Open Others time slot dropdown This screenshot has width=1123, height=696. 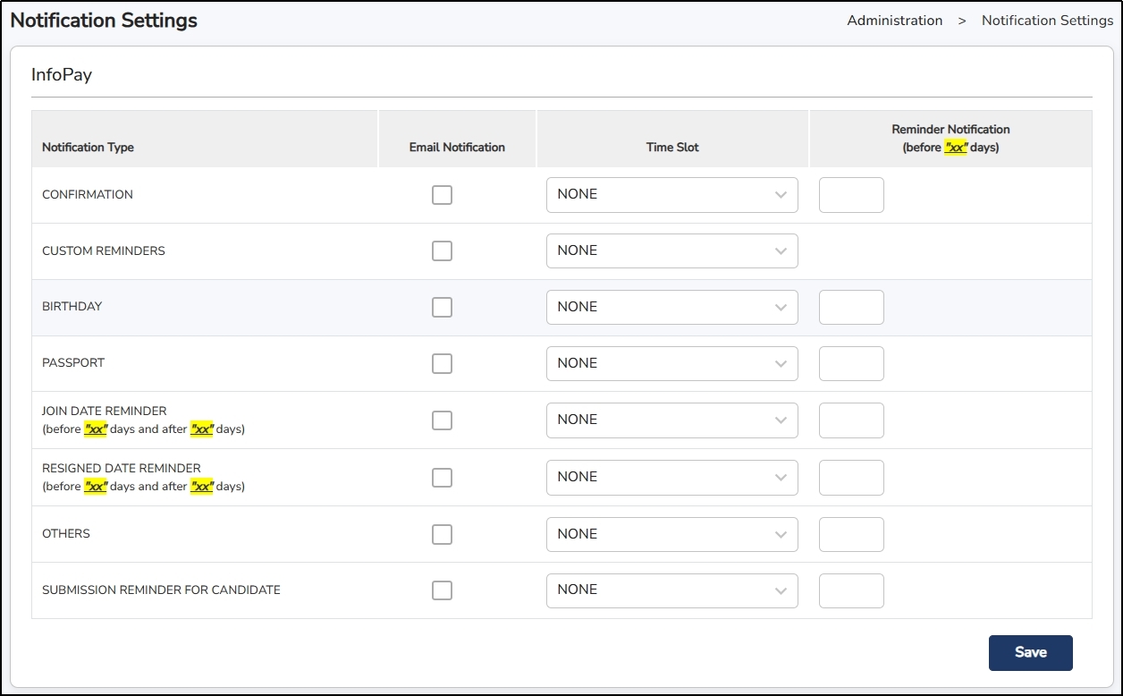click(x=671, y=534)
